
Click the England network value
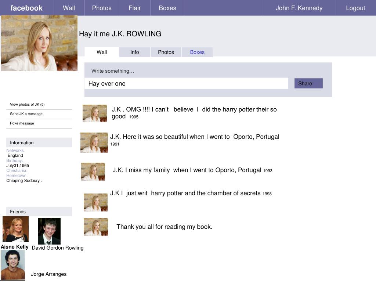point(15,155)
